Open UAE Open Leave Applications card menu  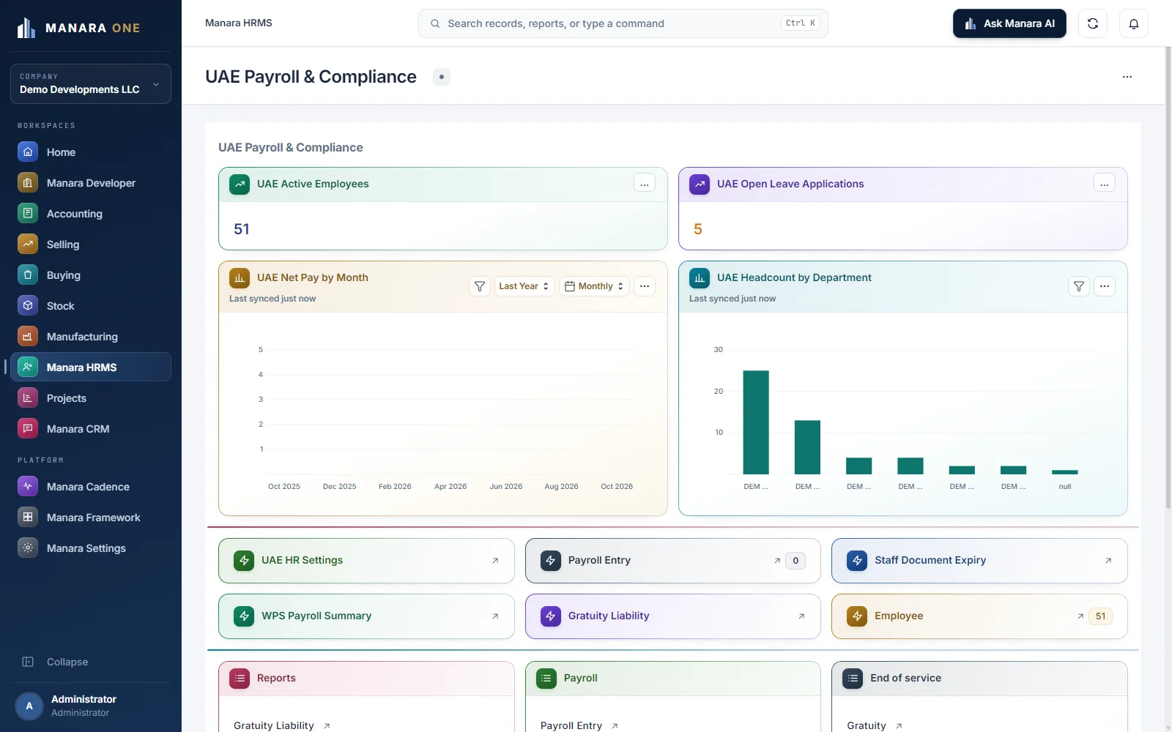(x=1105, y=184)
